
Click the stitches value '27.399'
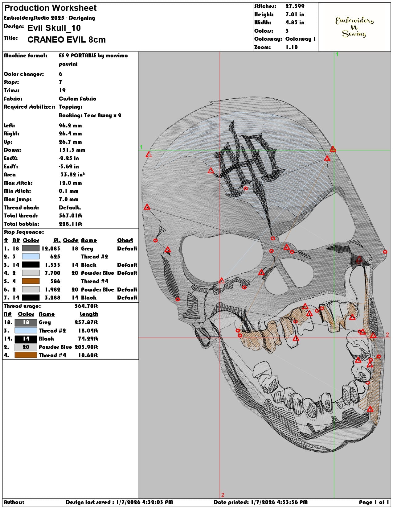click(295, 6)
